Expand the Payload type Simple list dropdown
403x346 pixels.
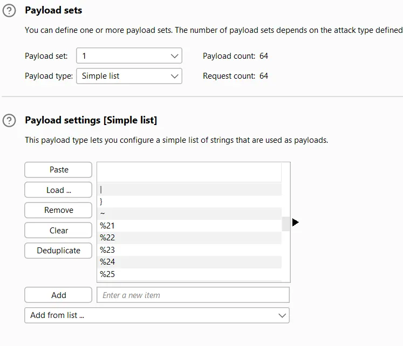click(x=129, y=76)
